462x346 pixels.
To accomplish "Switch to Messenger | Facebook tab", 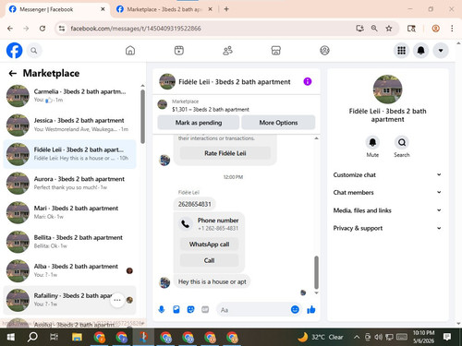I will (x=57, y=9).
